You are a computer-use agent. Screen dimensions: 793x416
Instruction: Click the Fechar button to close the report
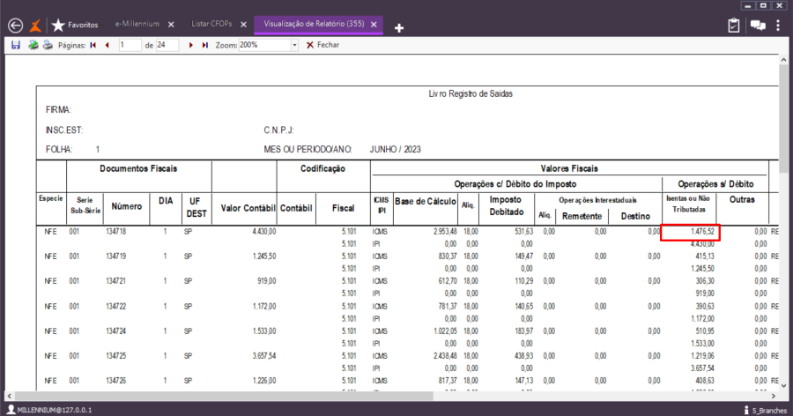[322, 45]
